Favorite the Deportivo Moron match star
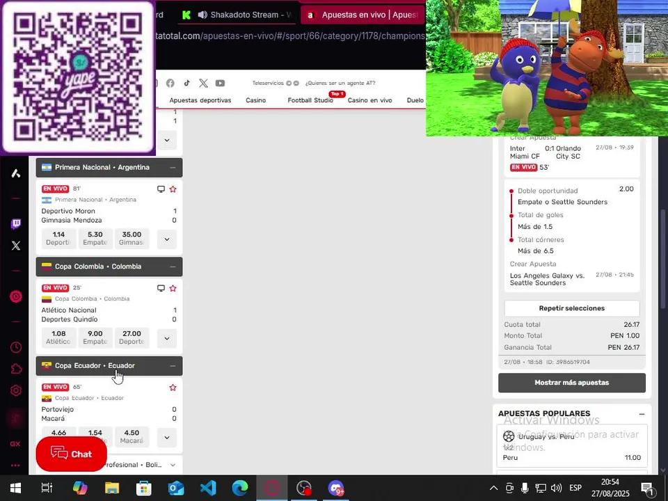 coord(173,189)
